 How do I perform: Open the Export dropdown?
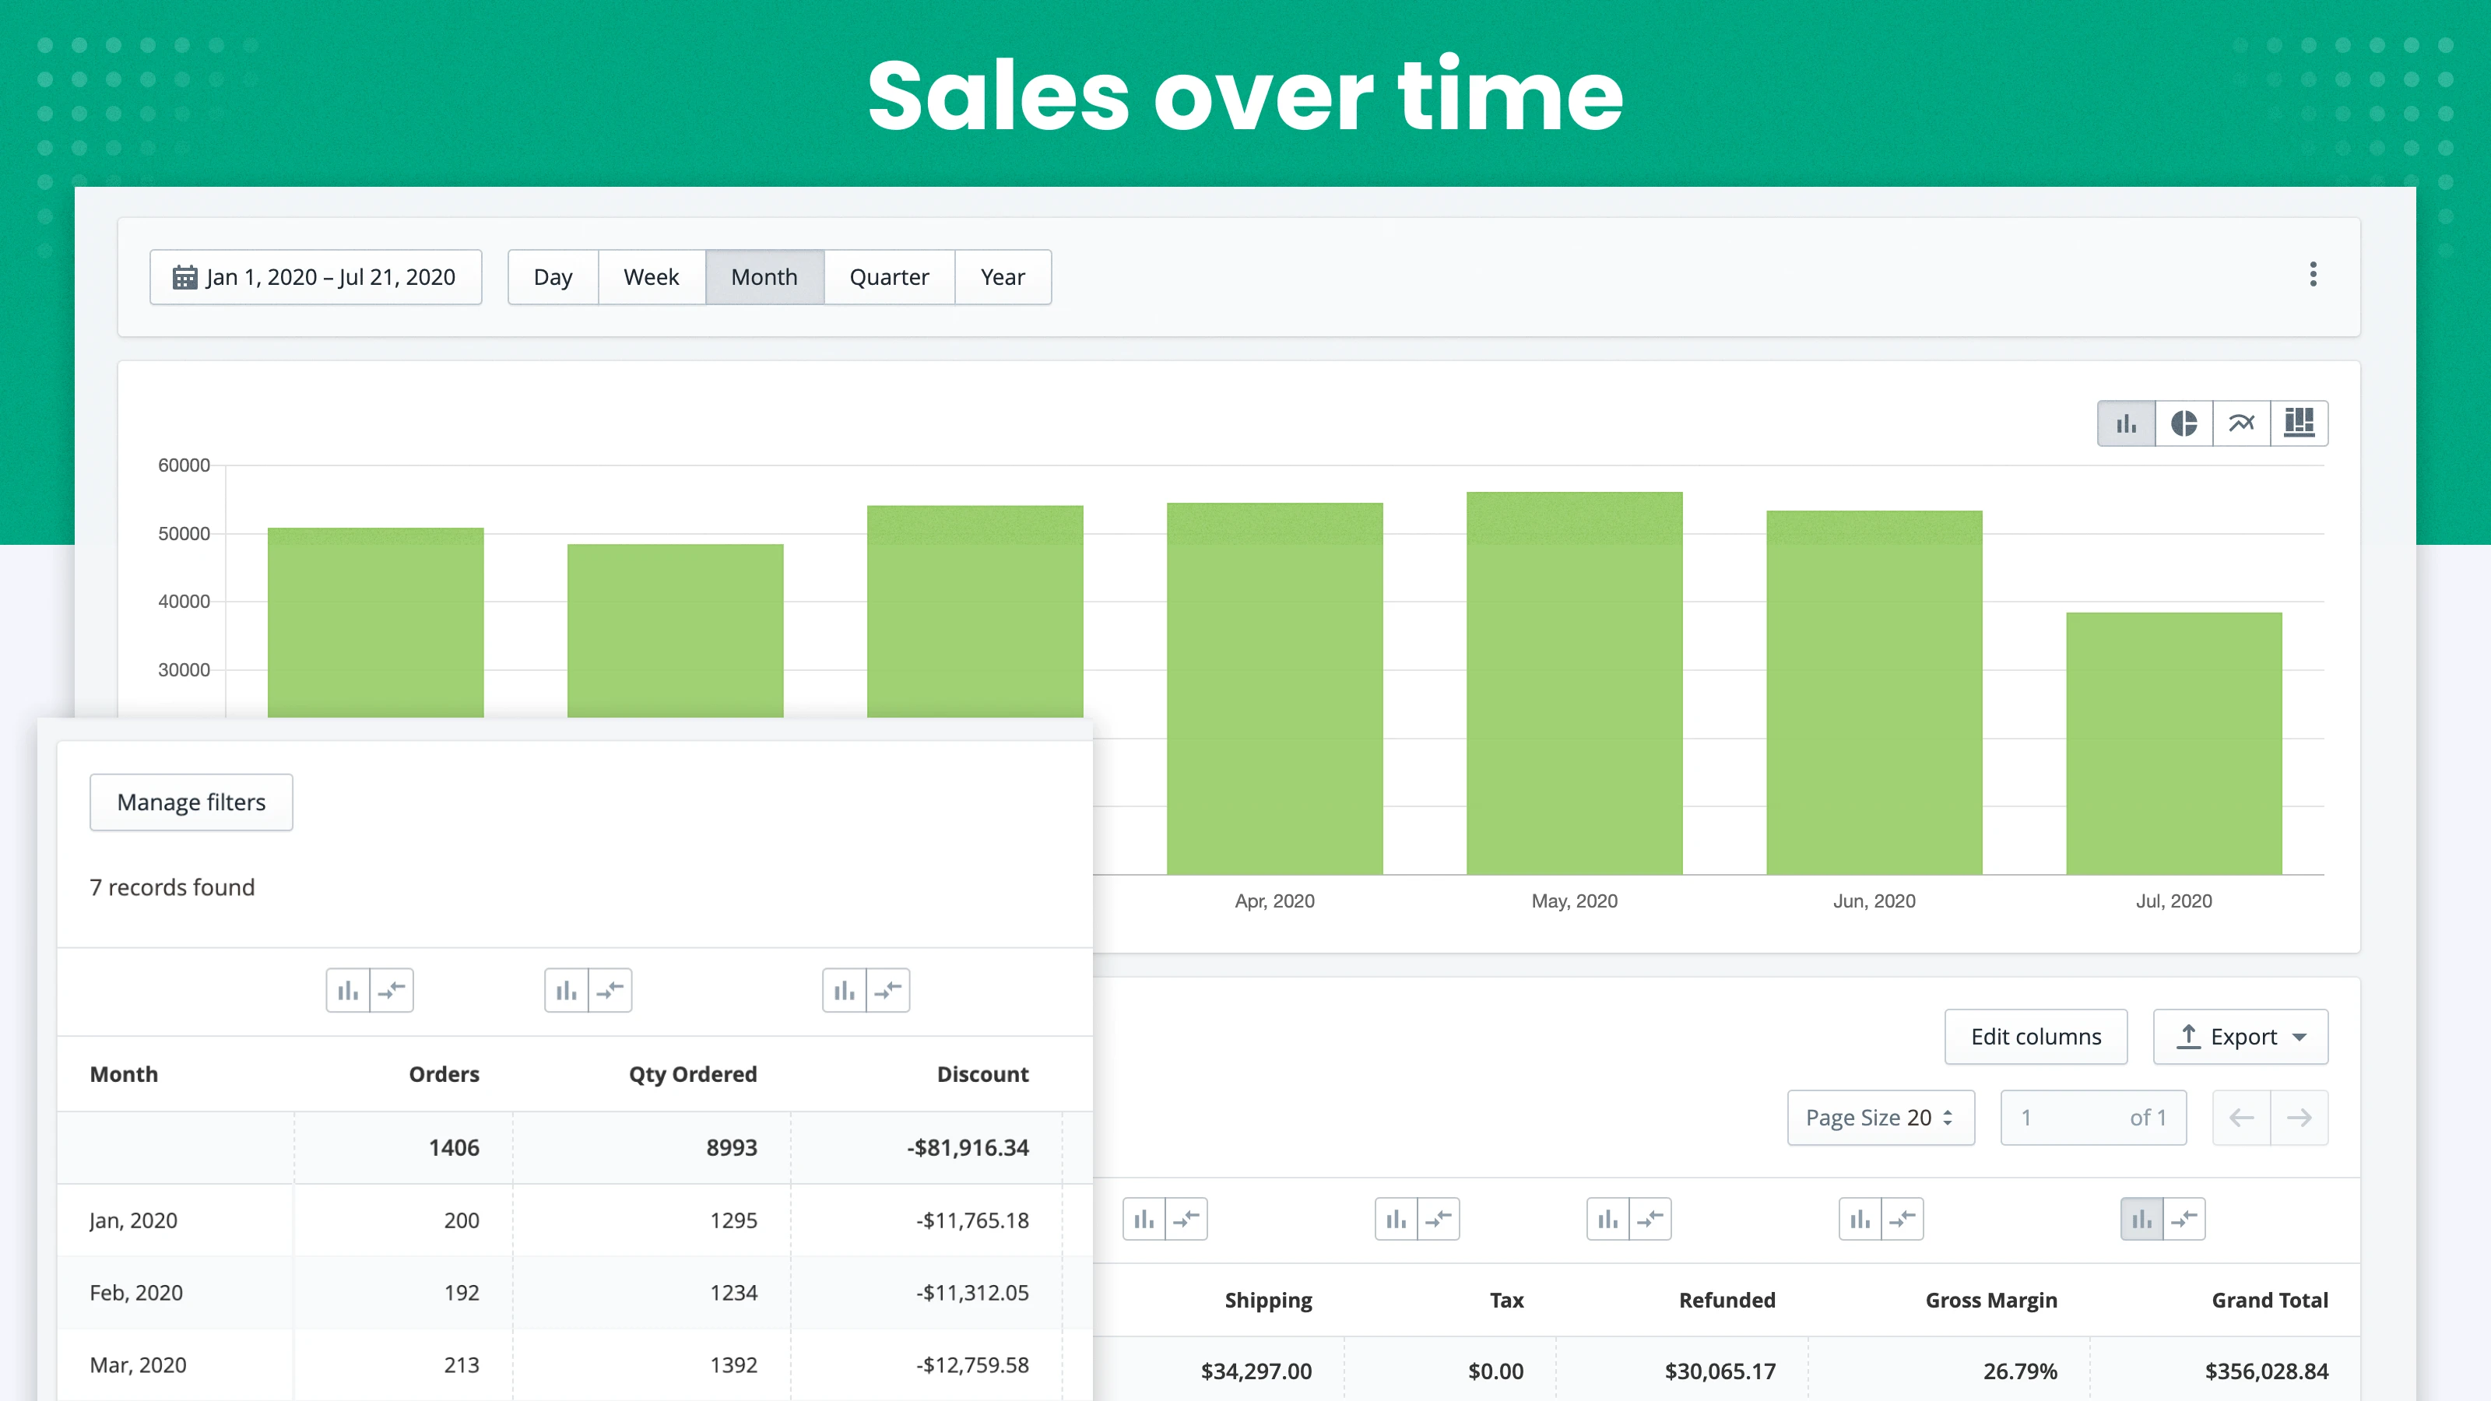click(2240, 1037)
